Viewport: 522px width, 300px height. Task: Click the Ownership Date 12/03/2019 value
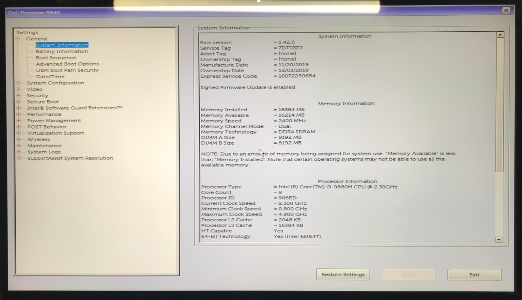293,70
